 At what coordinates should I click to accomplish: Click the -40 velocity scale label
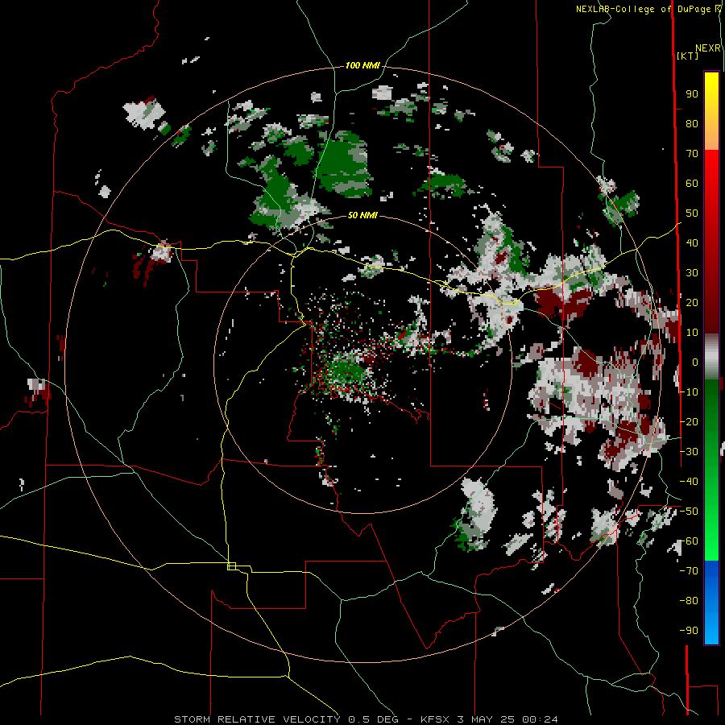(x=689, y=482)
